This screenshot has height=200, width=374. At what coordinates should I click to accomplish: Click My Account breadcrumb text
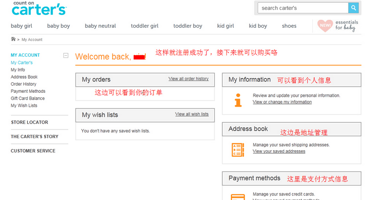pos(32,39)
